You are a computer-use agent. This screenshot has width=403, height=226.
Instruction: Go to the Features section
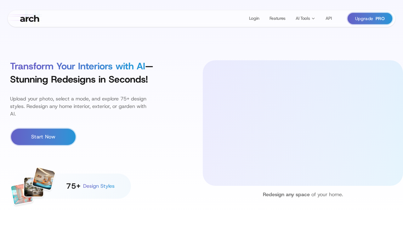click(277, 19)
